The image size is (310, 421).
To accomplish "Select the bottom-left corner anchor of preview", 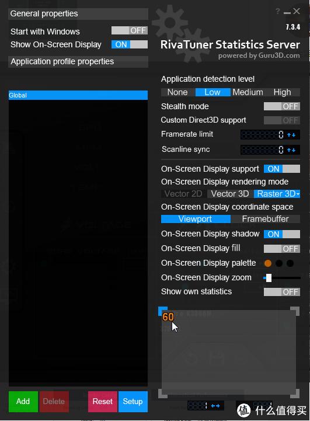I will (x=162, y=394).
